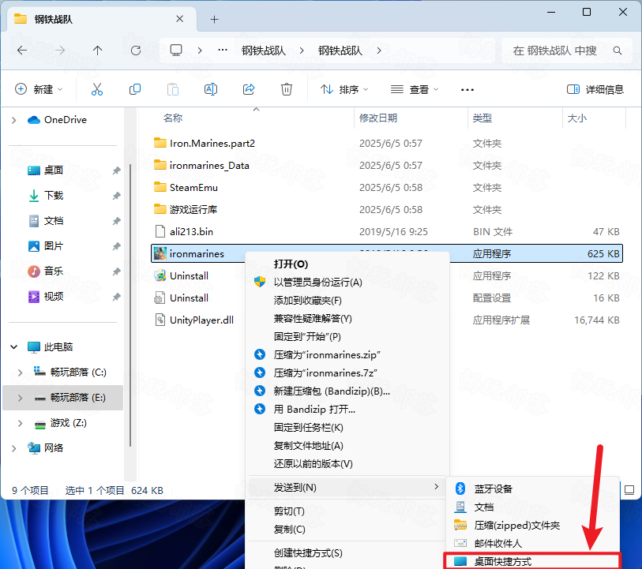
Task: Click the 下载 download arrow icon
Action: pyautogui.click(x=34, y=196)
